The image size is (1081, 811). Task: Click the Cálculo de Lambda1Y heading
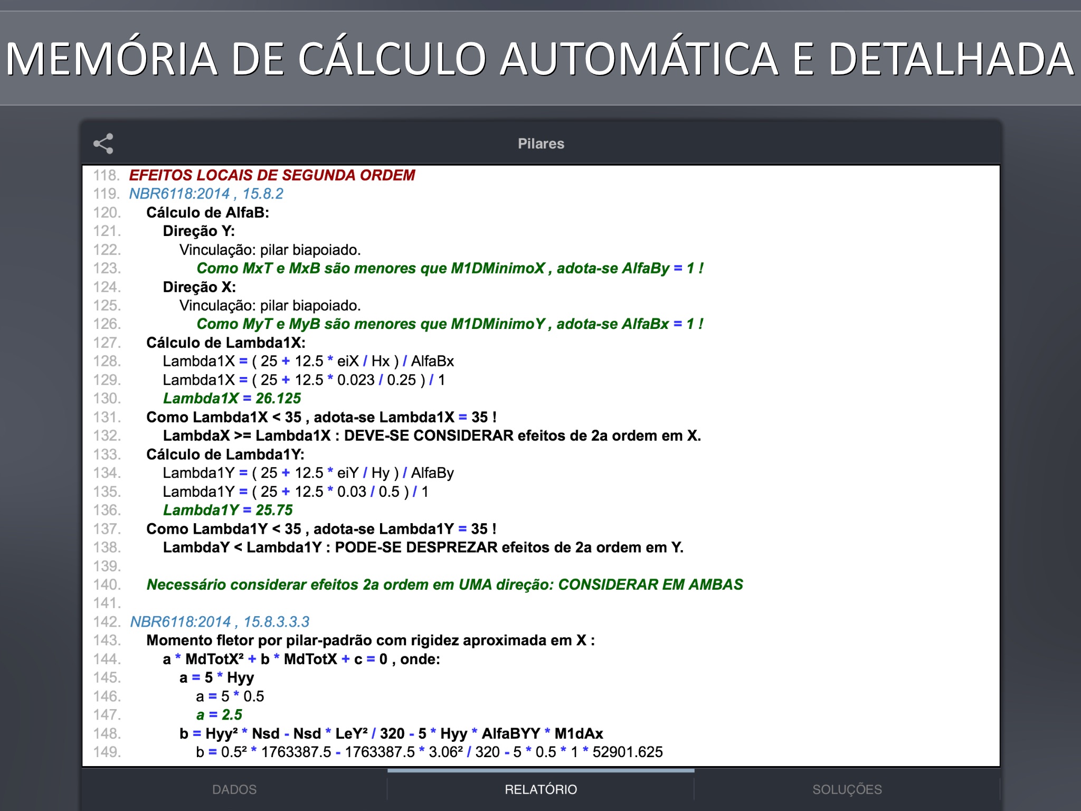(x=225, y=455)
